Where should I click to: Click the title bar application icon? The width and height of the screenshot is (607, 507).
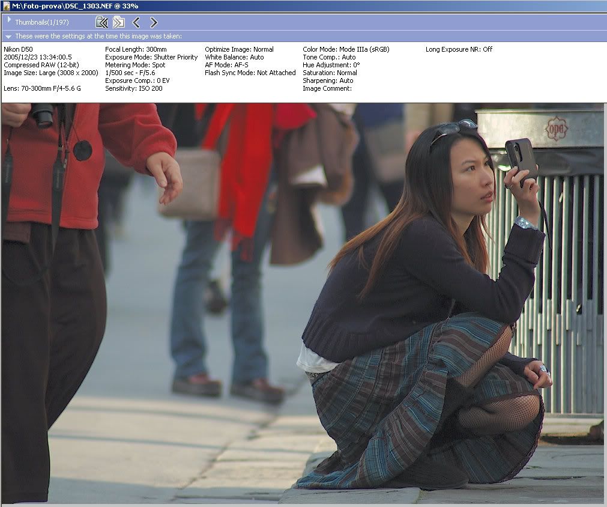point(6,6)
